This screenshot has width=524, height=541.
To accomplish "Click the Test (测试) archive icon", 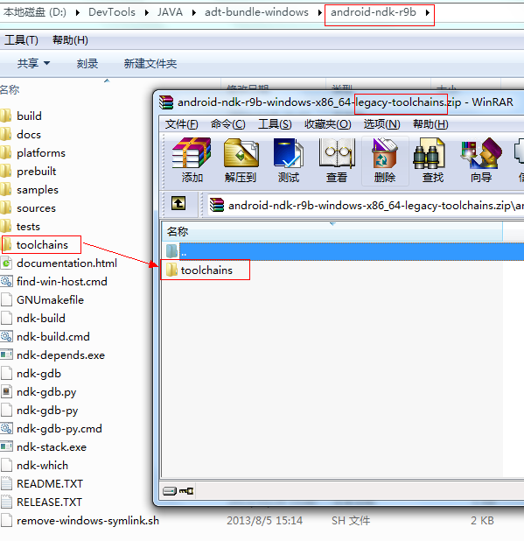I will pyautogui.click(x=289, y=159).
